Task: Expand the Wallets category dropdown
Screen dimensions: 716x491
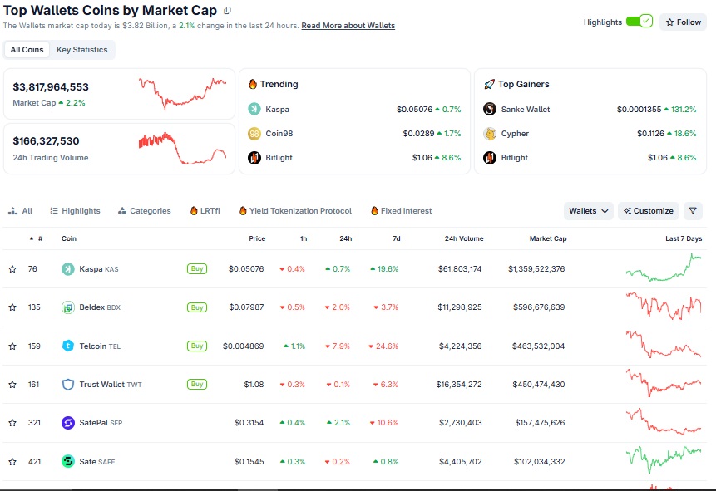Action: [588, 211]
